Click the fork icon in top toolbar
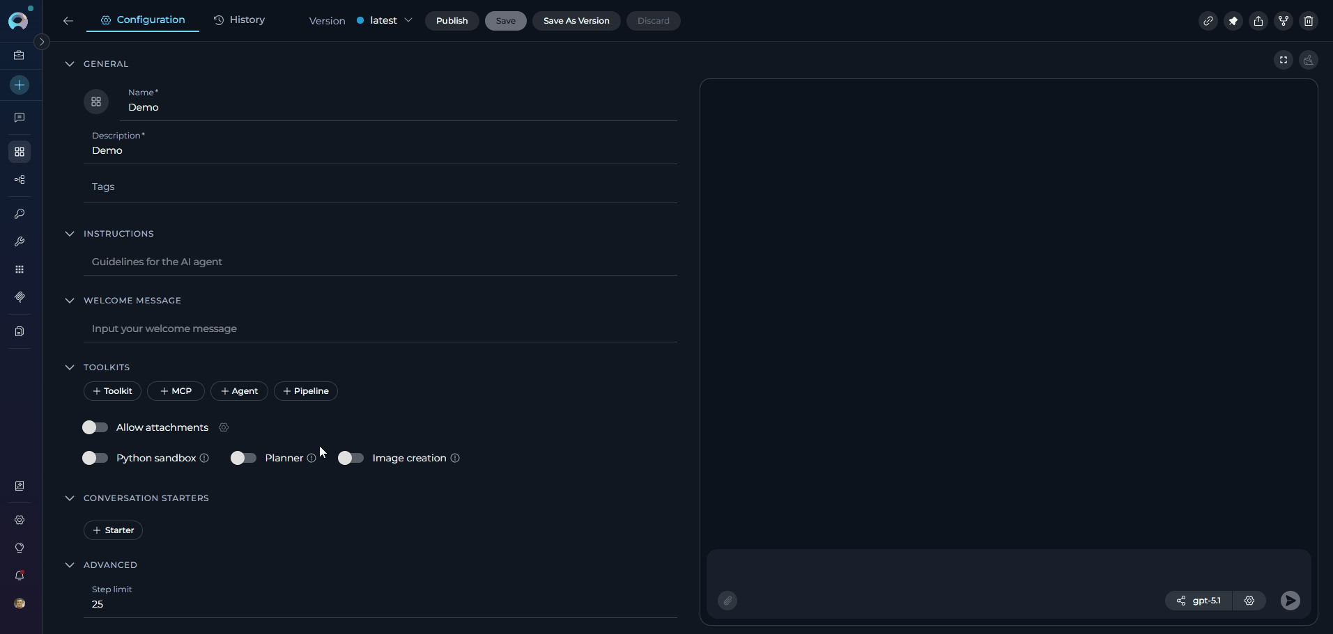The width and height of the screenshot is (1333, 634). pyautogui.click(x=1283, y=21)
